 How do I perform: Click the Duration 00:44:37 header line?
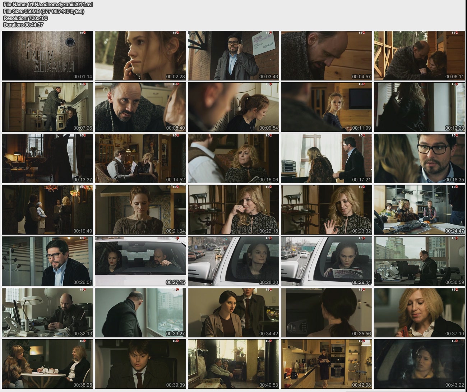pyautogui.click(x=23, y=25)
